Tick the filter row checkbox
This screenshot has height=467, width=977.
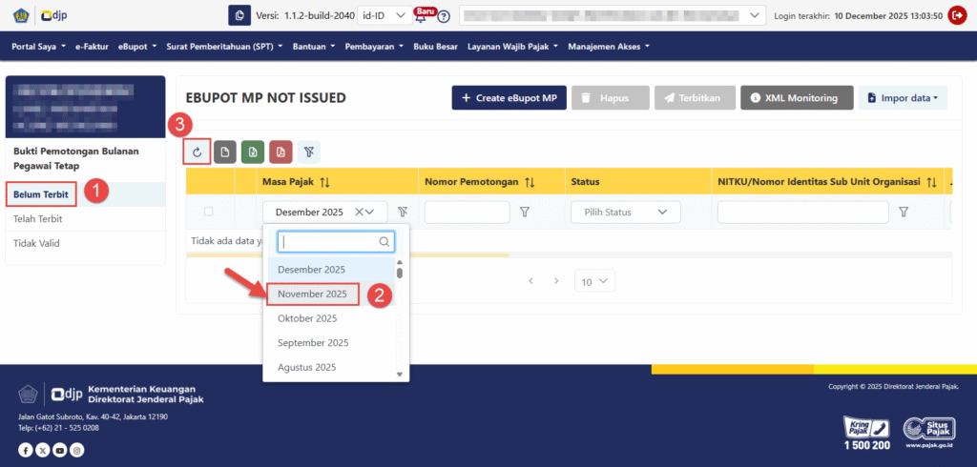[209, 212]
